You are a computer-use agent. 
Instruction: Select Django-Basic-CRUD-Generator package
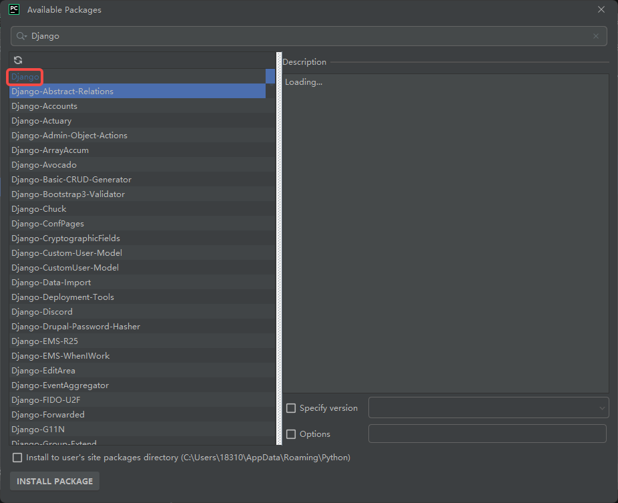pyautogui.click(x=142, y=180)
